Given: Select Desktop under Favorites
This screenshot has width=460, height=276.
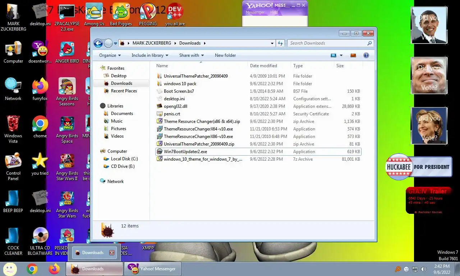Looking at the screenshot, I should 119,76.
